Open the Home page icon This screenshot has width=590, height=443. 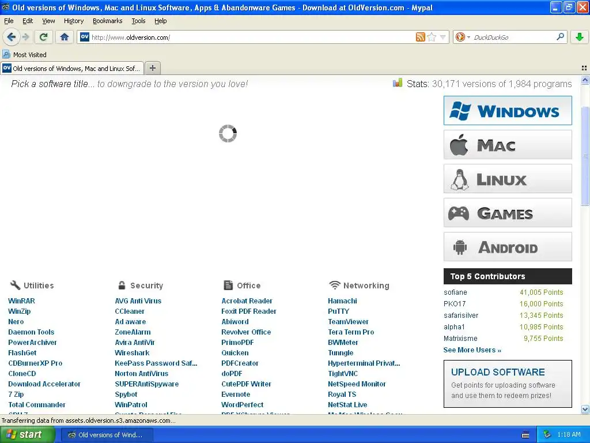pos(65,37)
